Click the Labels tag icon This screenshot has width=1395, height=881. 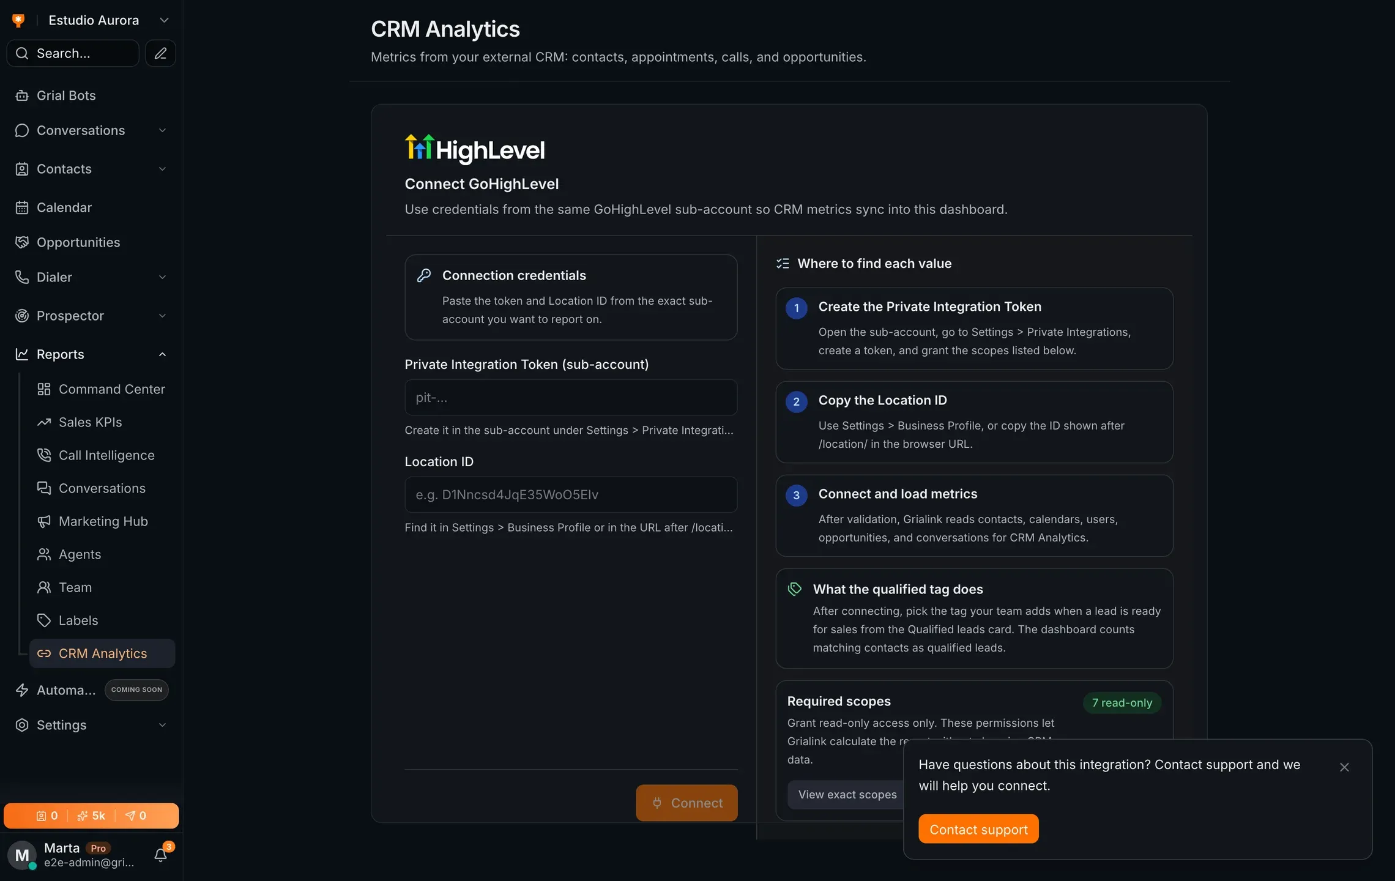(x=44, y=620)
